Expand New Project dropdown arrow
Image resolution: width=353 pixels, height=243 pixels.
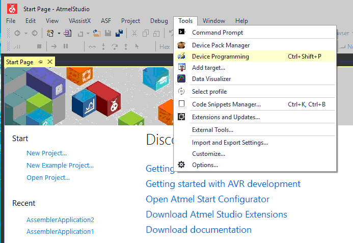point(59,33)
